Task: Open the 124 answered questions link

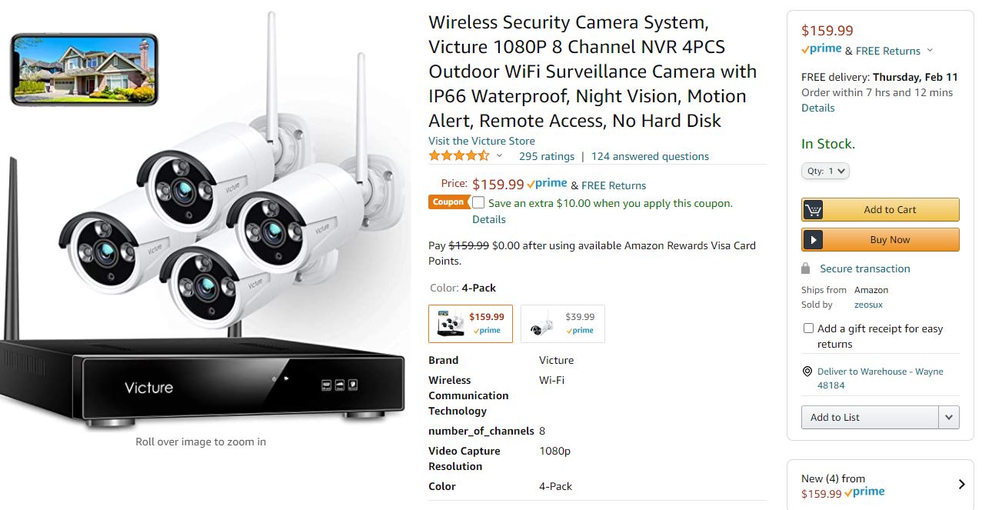Action: [650, 156]
